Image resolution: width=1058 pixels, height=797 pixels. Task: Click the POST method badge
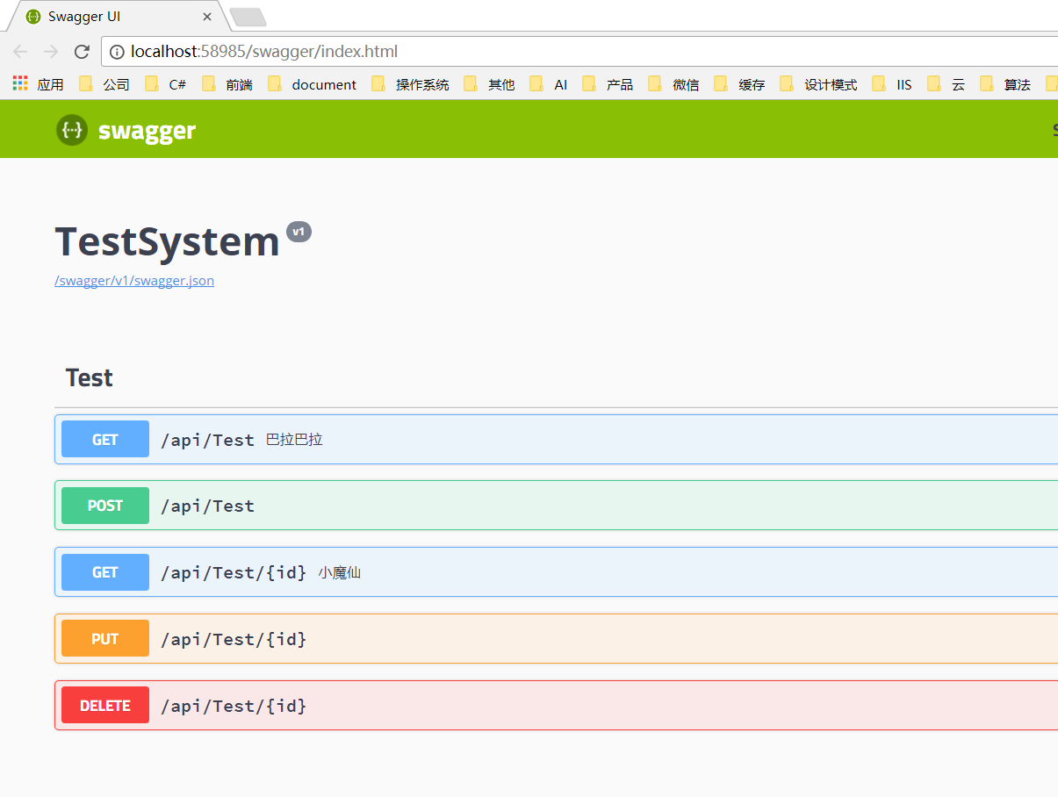pos(105,506)
